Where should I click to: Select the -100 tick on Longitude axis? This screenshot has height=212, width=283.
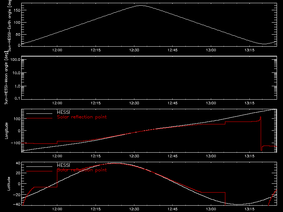coord(16,143)
